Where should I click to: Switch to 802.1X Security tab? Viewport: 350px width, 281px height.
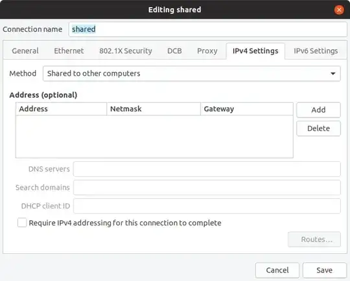126,51
